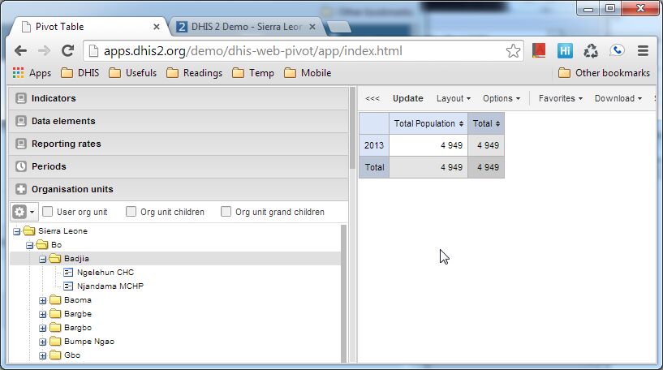
Task: Click the recycle extension icon
Action: (x=591, y=51)
